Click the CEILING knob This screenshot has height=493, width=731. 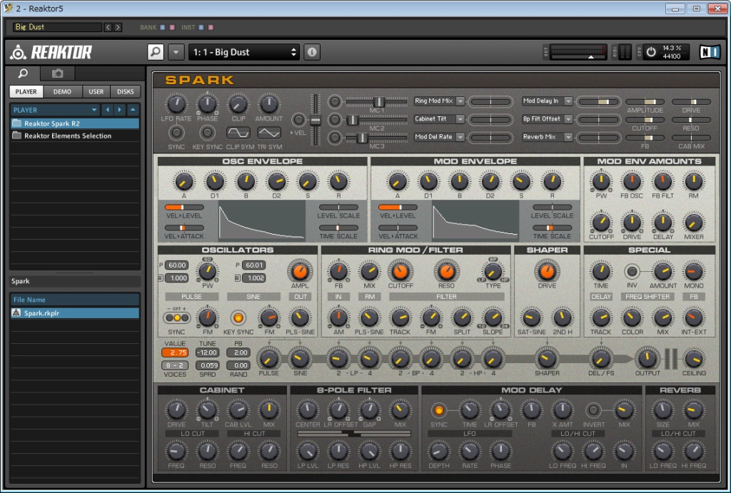(693, 359)
